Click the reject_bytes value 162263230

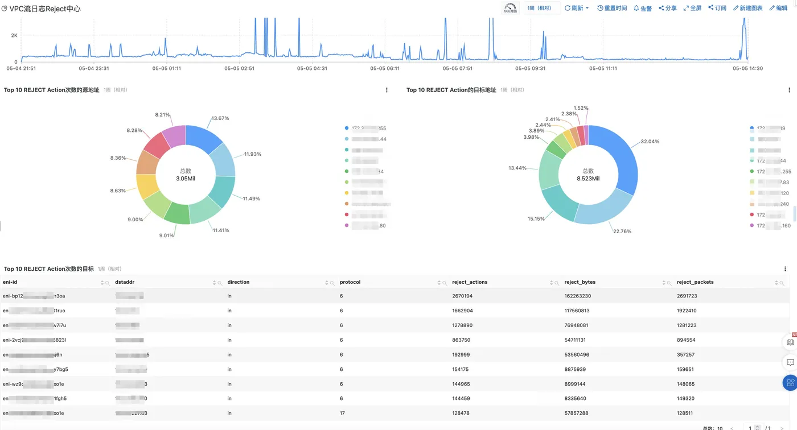point(577,296)
